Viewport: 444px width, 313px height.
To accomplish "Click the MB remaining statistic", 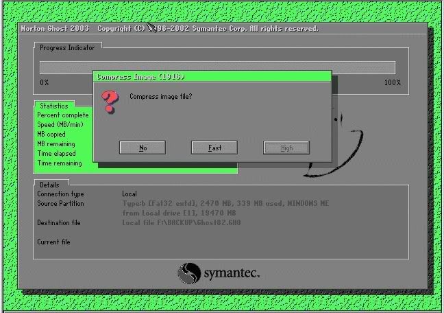I will (56, 144).
